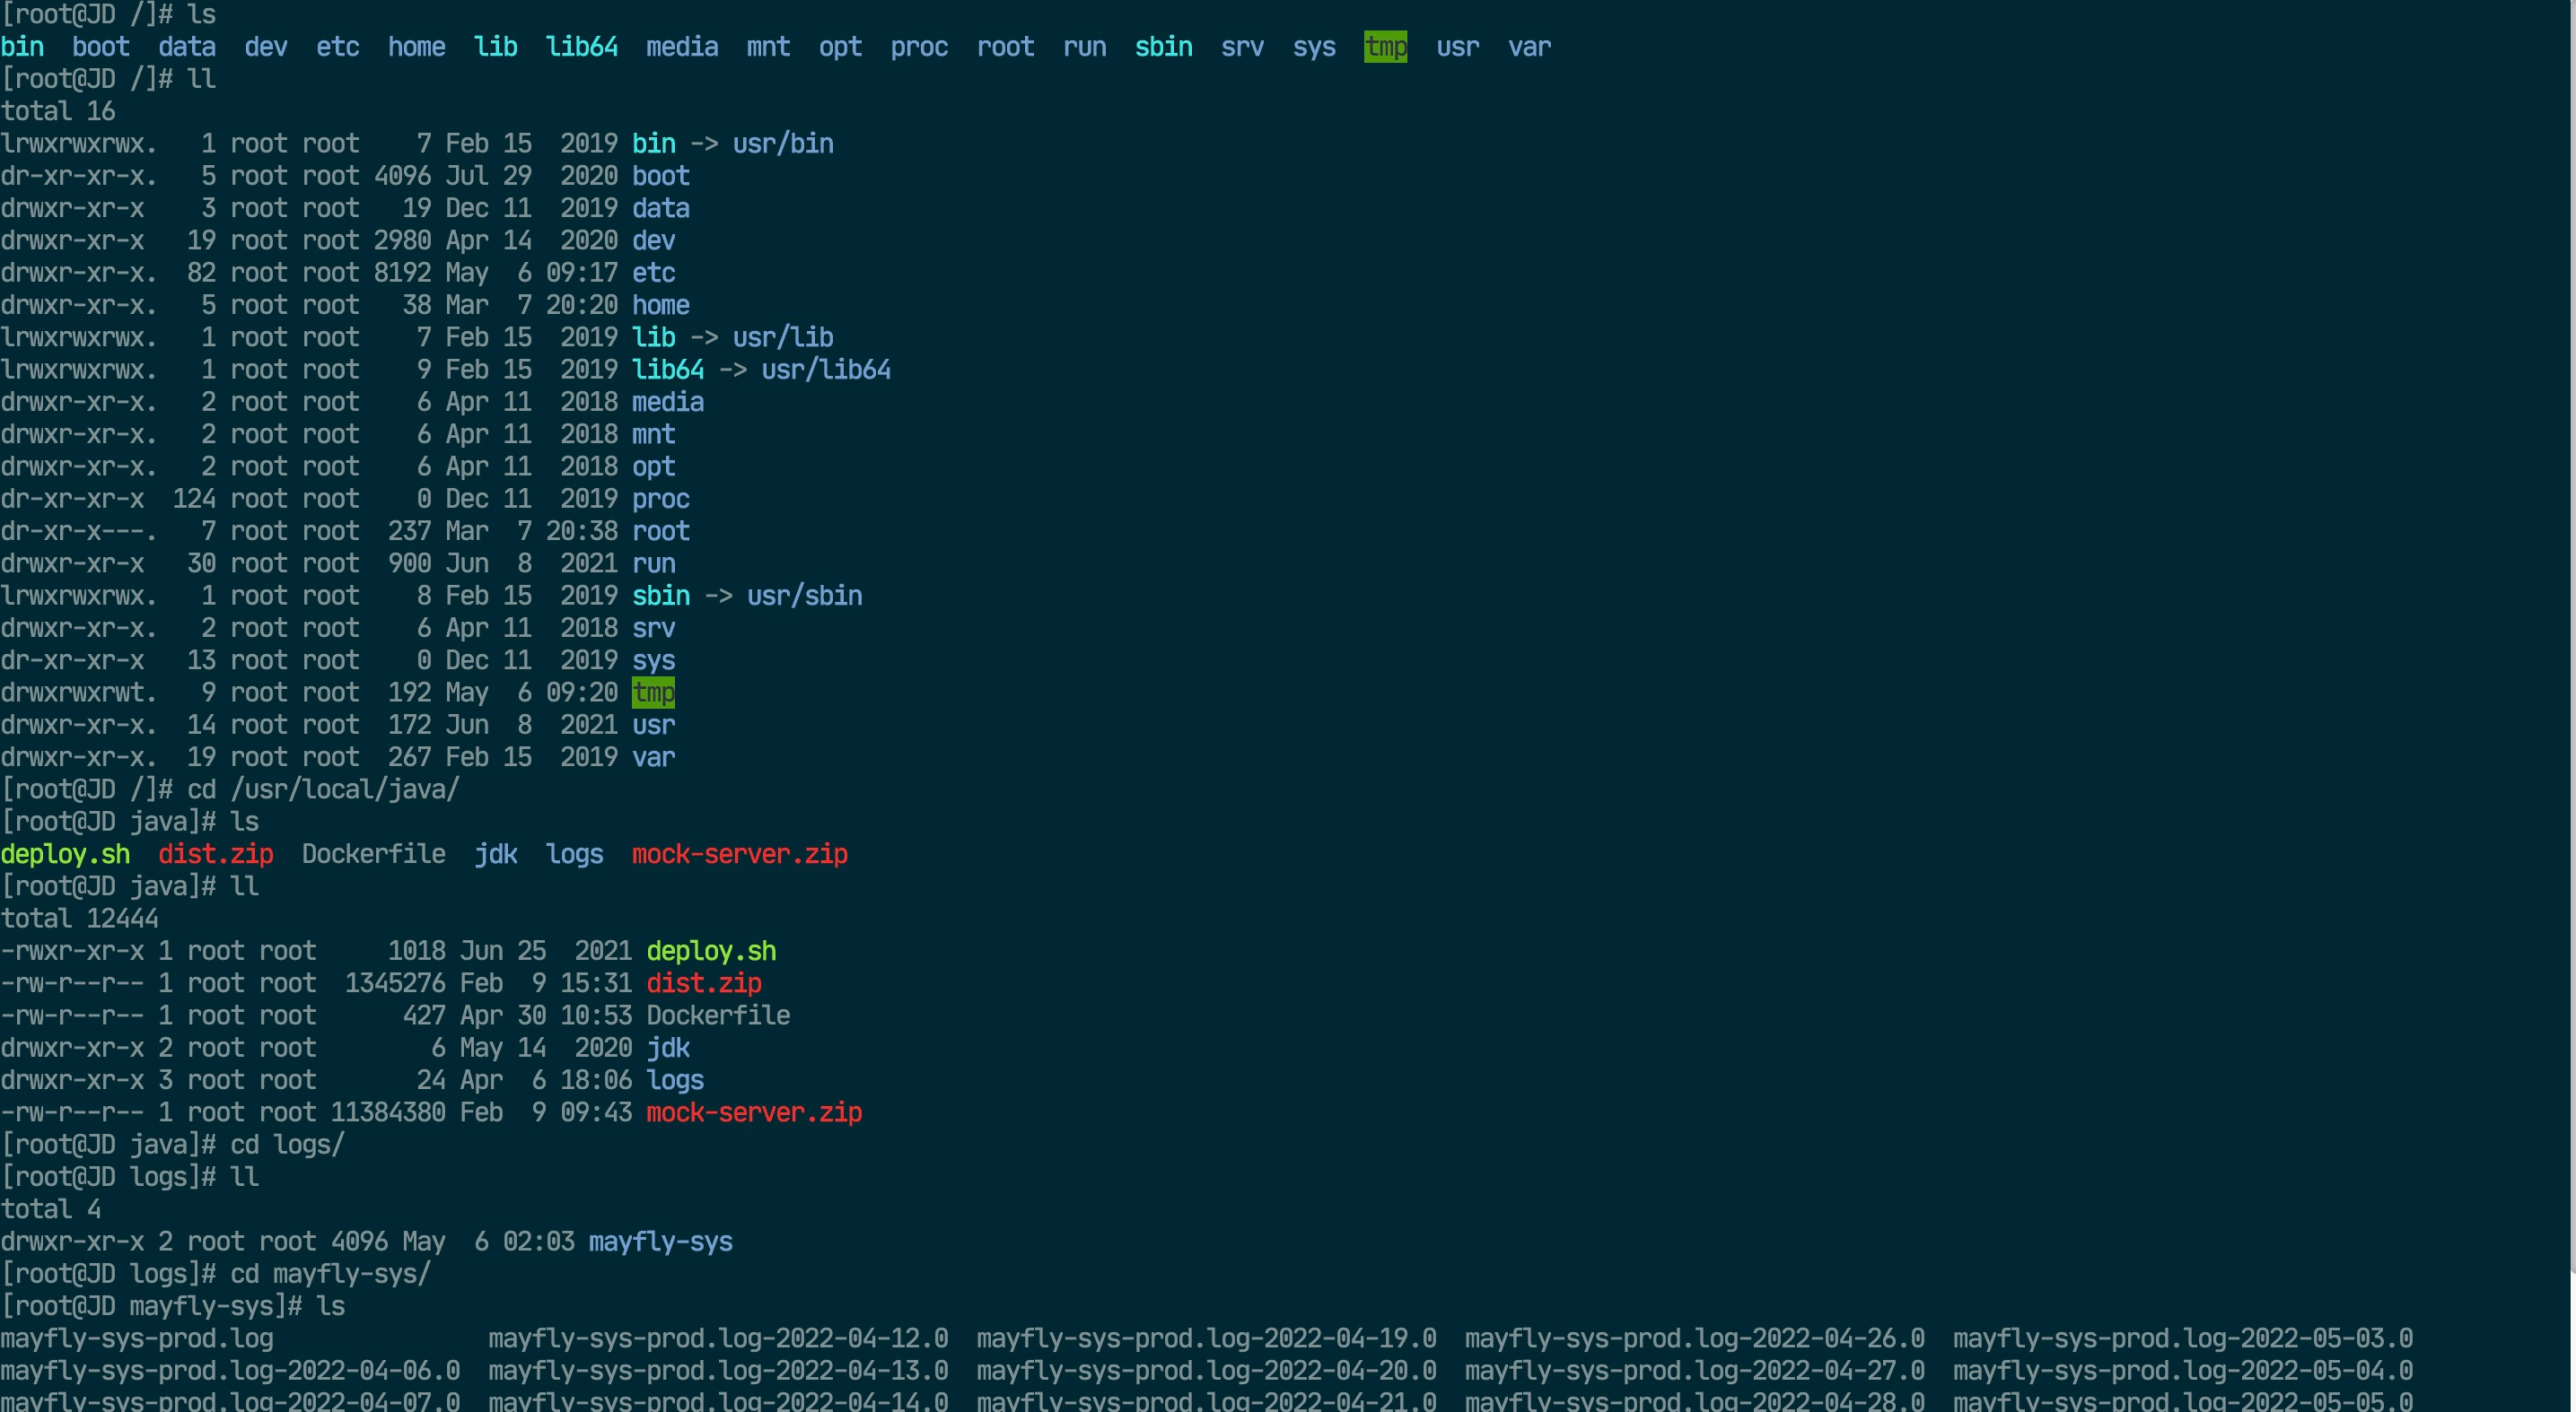Click the 'total 12444' line
Image resolution: width=2576 pixels, height=1412 pixels.
80,919
